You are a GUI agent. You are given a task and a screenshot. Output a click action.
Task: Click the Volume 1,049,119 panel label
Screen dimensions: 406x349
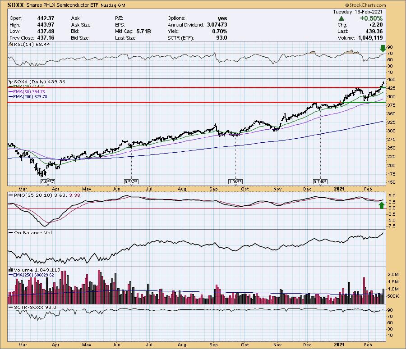click(x=37, y=270)
